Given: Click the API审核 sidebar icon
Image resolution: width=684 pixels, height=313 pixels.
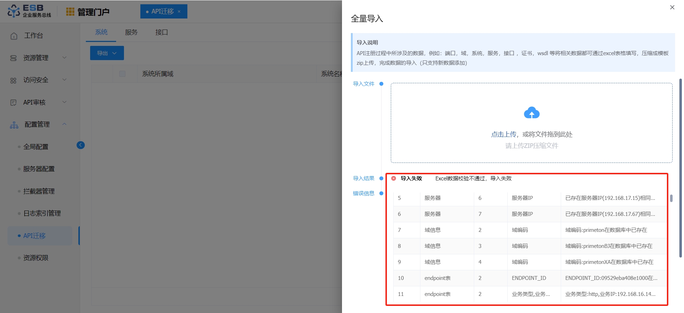Looking at the screenshot, I should [x=14, y=102].
